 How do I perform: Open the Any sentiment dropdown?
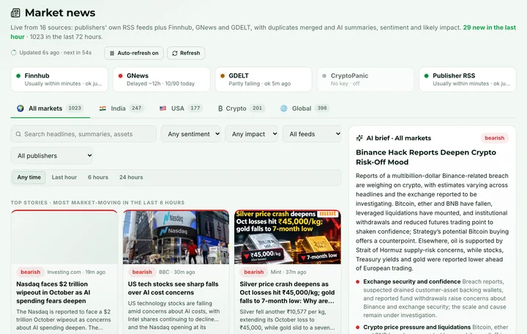tap(191, 134)
